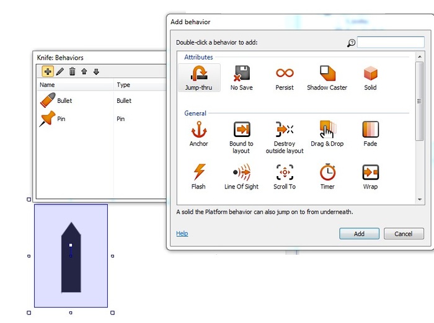Pick the Drag & Drop behavior

(x=327, y=134)
